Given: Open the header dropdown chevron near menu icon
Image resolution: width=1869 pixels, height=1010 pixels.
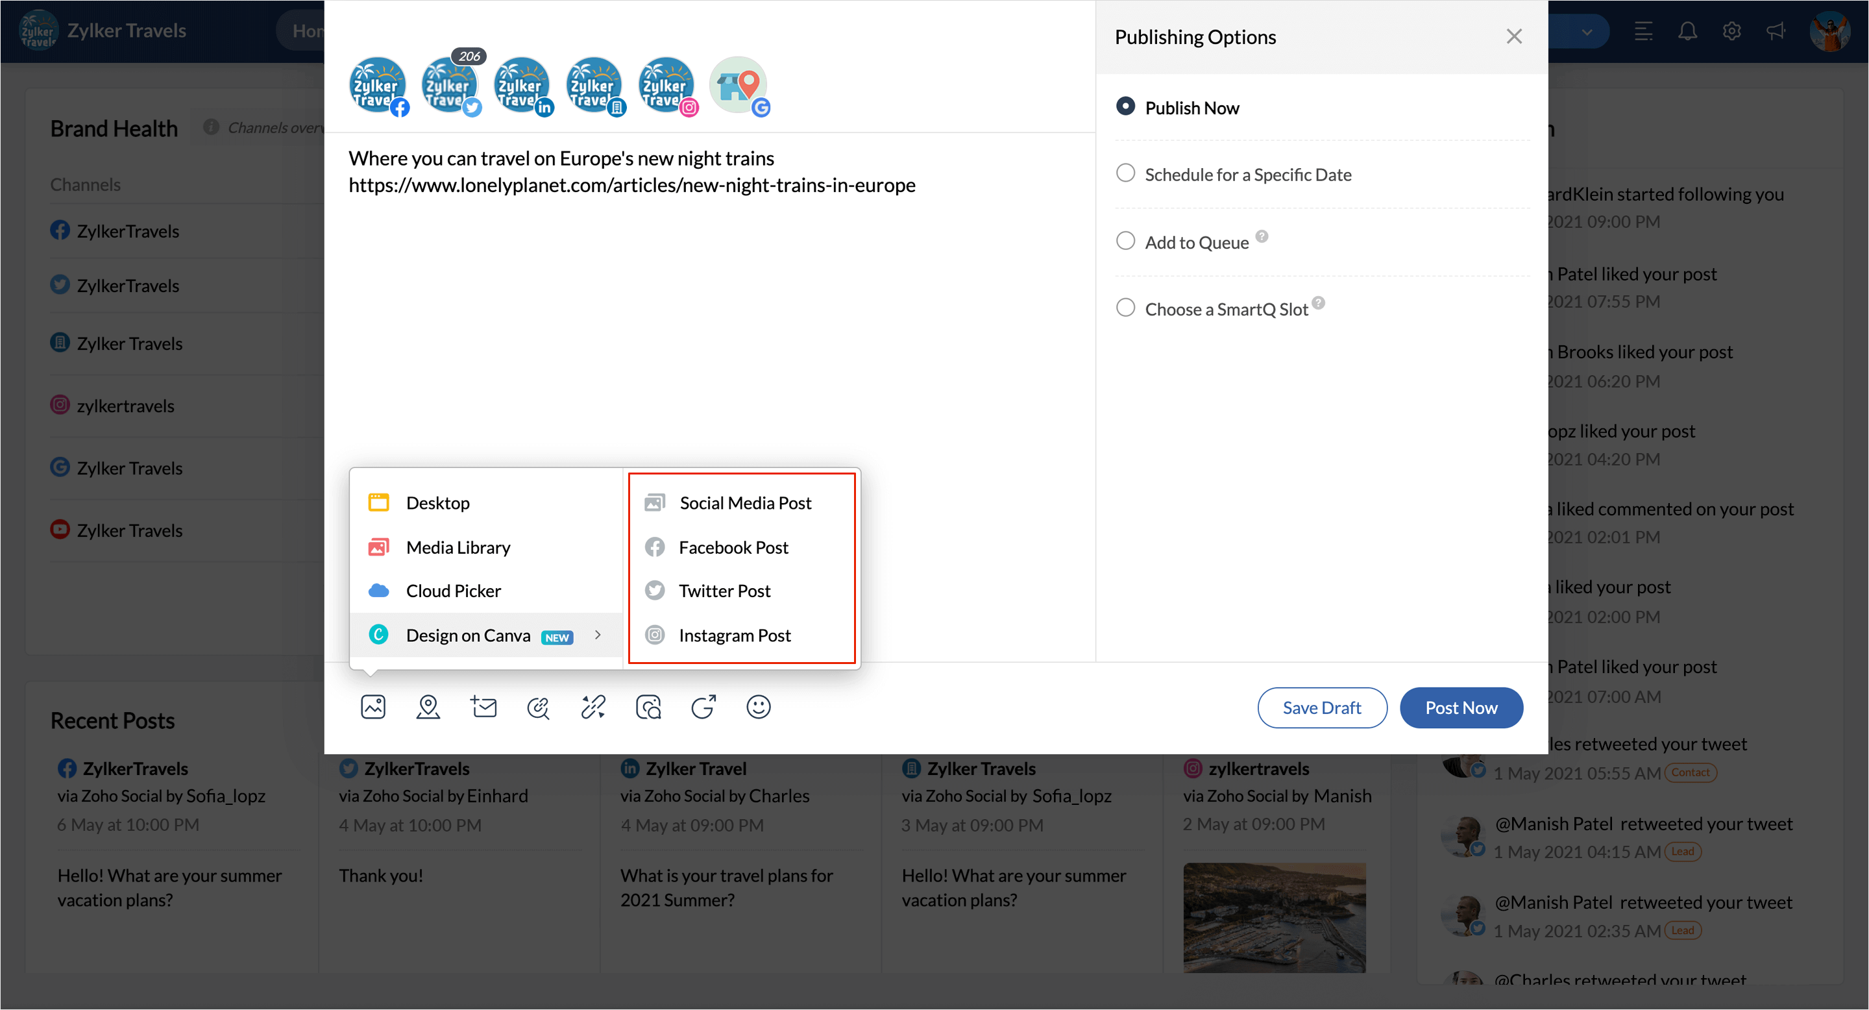Looking at the screenshot, I should (1587, 32).
